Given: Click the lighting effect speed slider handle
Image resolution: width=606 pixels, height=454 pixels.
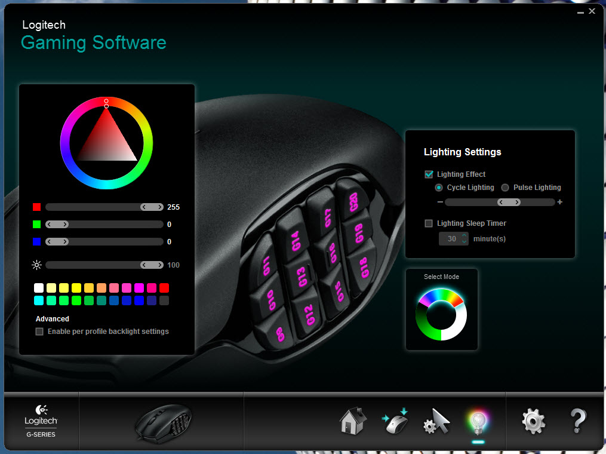Looking at the screenshot, I should [509, 203].
